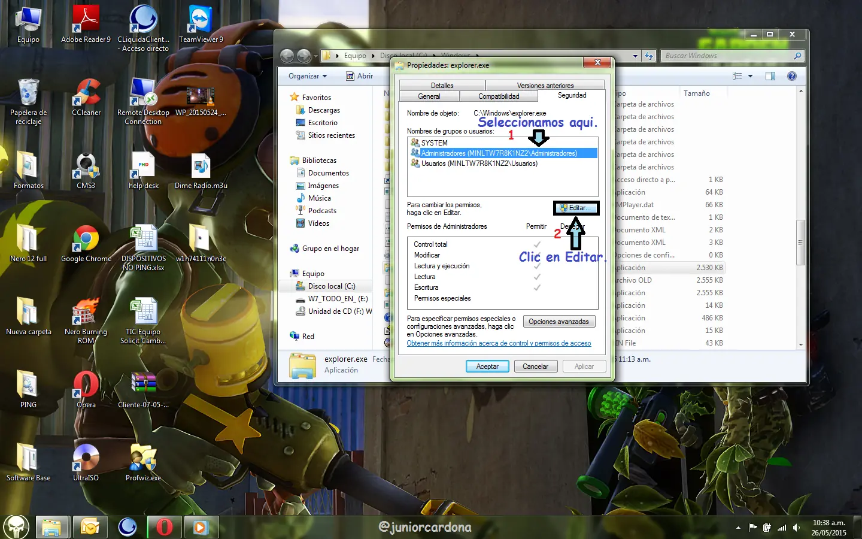Click the Editar permissions button

coord(575,208)
